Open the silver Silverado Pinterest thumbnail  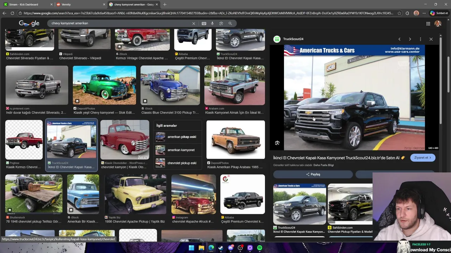[x=37, y=85]
